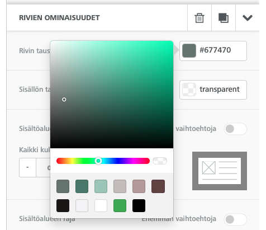
Task: Duplicate row with the copy icon
Action: click(x=224, y=18)
